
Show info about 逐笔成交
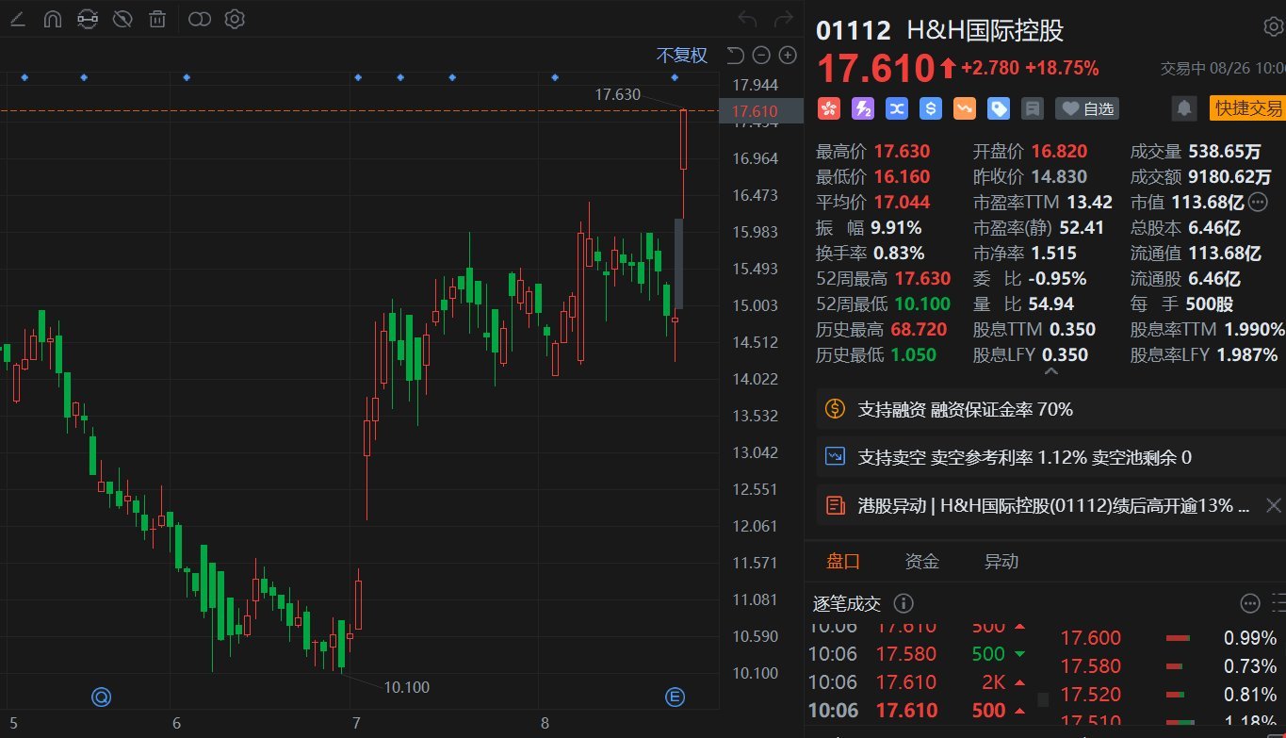(x=903, y=603)
